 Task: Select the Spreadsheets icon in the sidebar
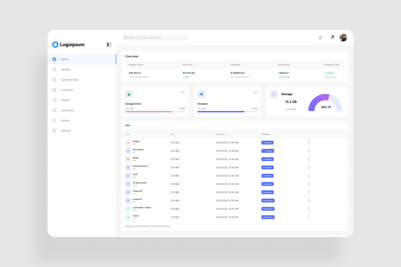coord(54,79)
